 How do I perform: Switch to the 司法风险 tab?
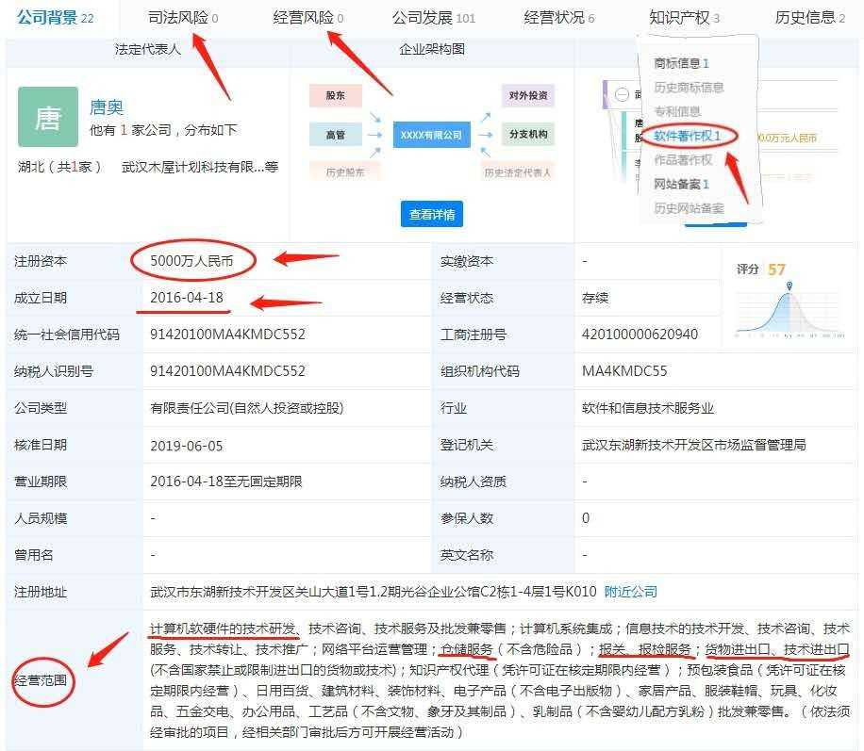pos(183,17)
